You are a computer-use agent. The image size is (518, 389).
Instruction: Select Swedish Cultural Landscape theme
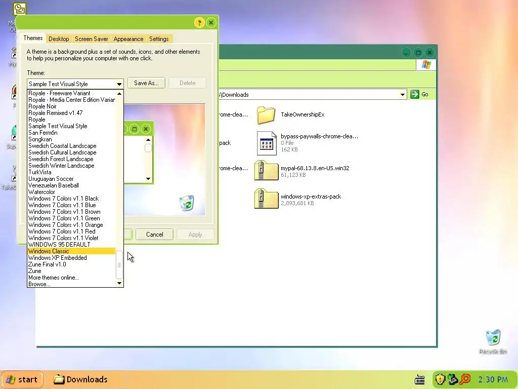(71, 152)
